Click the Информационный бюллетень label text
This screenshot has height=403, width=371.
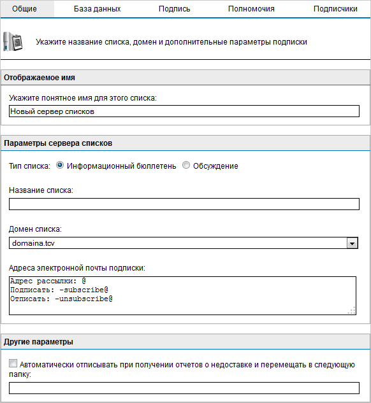click(122, 166)
